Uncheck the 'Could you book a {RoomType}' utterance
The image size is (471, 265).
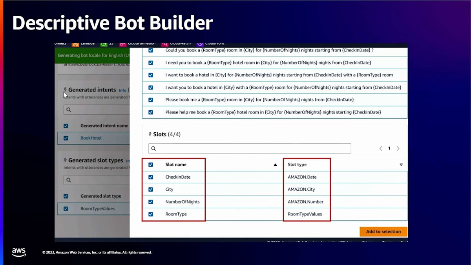[x=151, y=51]
